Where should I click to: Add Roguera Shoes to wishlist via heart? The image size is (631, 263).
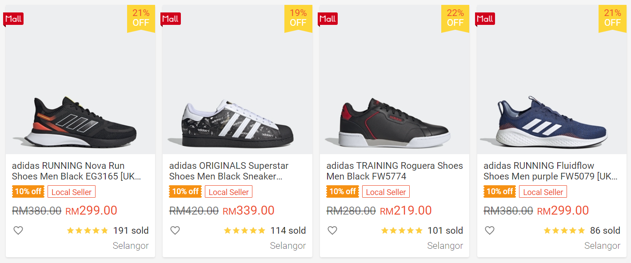(332, 231)
